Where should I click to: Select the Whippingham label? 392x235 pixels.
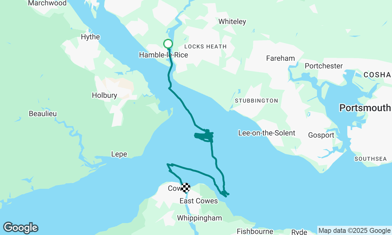(x=199, y=218)
